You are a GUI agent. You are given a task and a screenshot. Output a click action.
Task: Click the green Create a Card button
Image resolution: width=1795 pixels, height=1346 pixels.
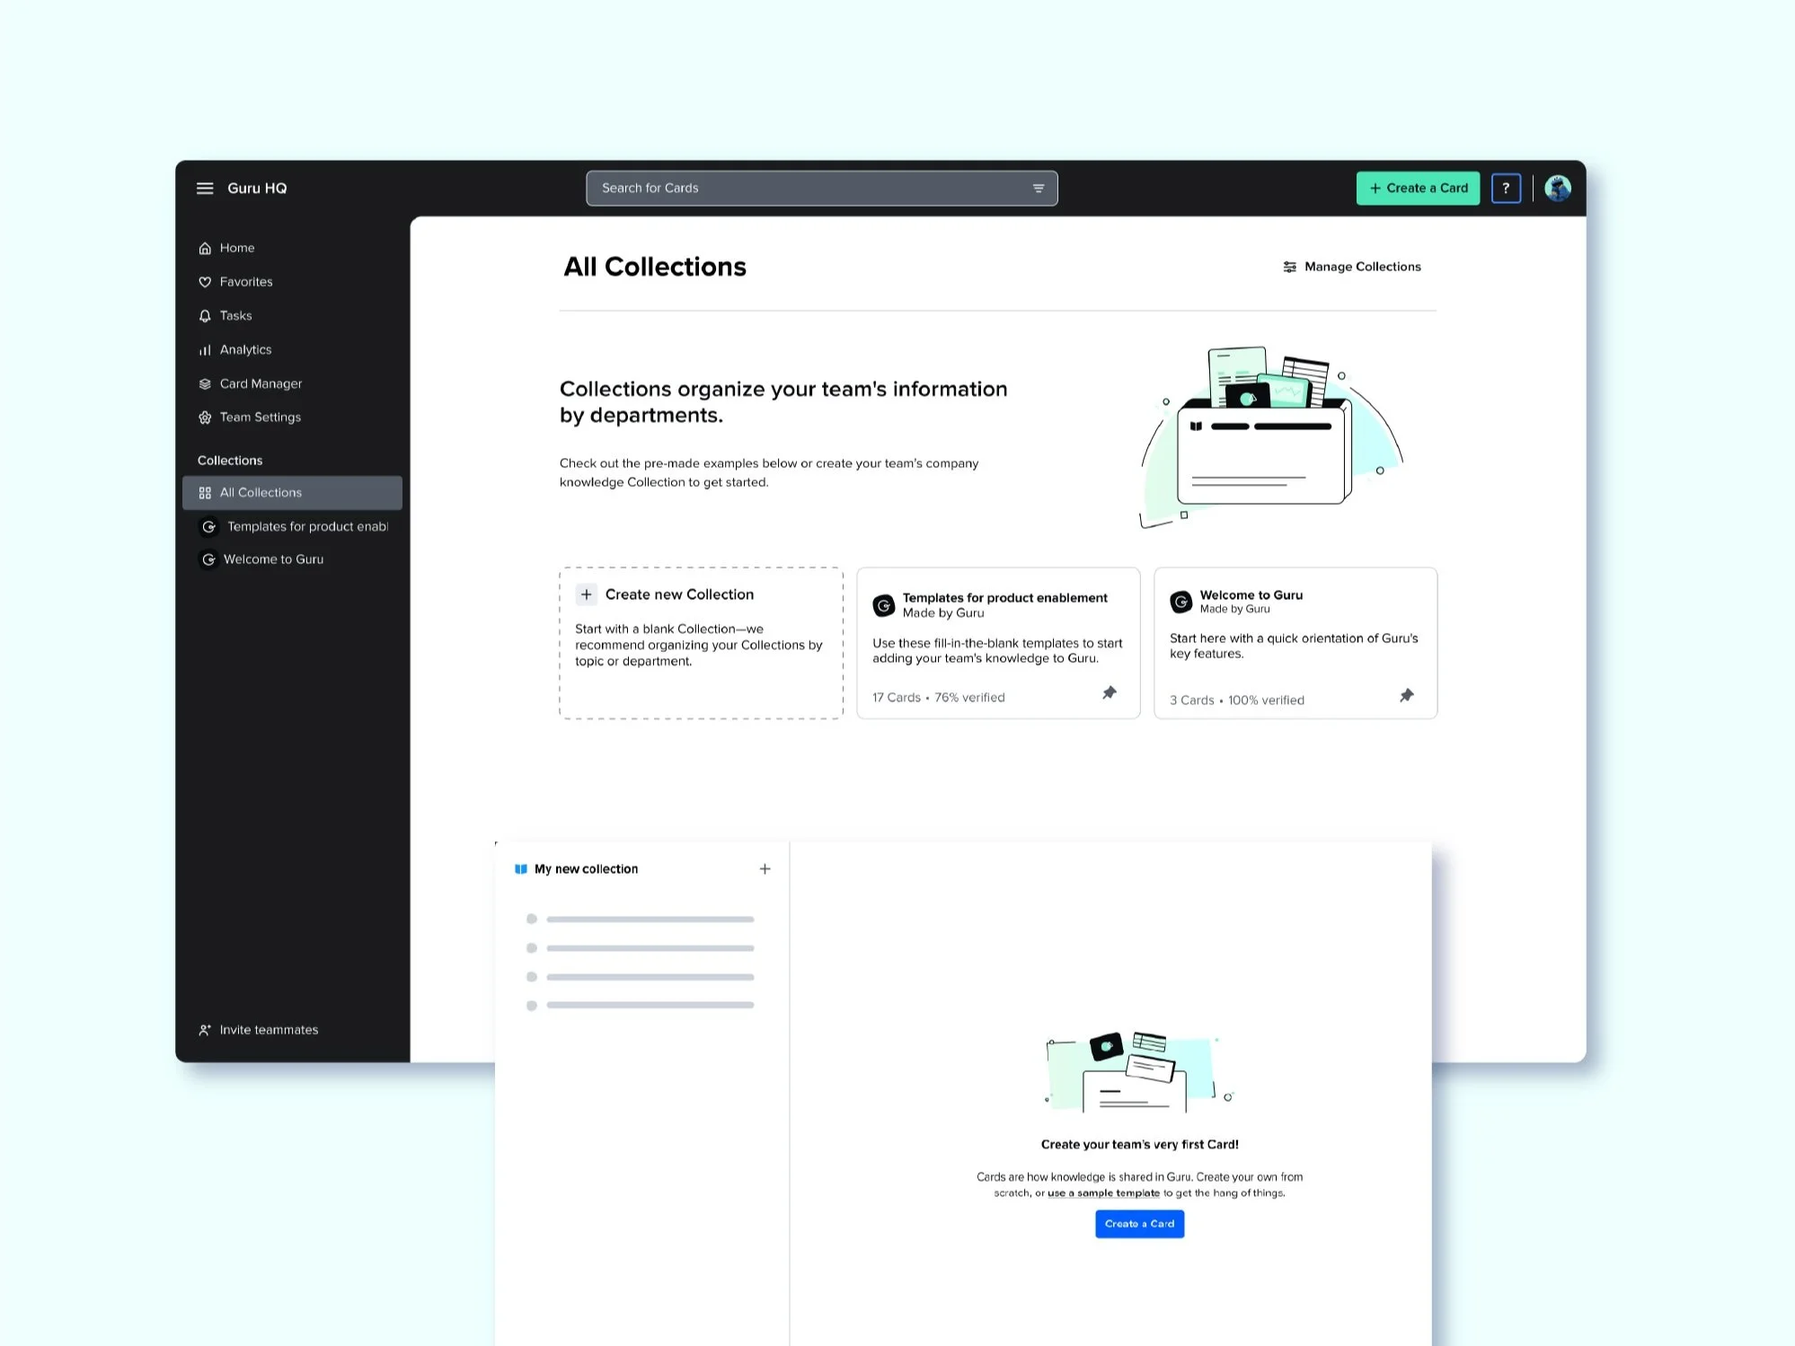coord(1417,189)
